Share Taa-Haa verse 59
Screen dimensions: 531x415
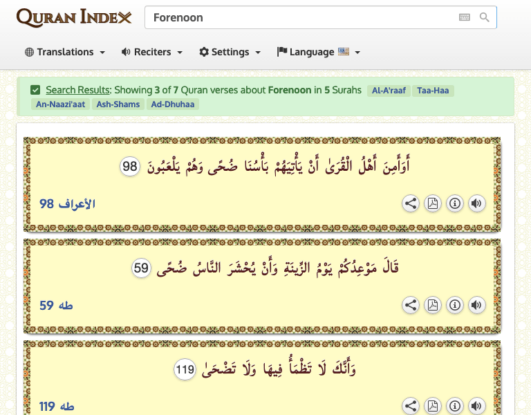411,305
